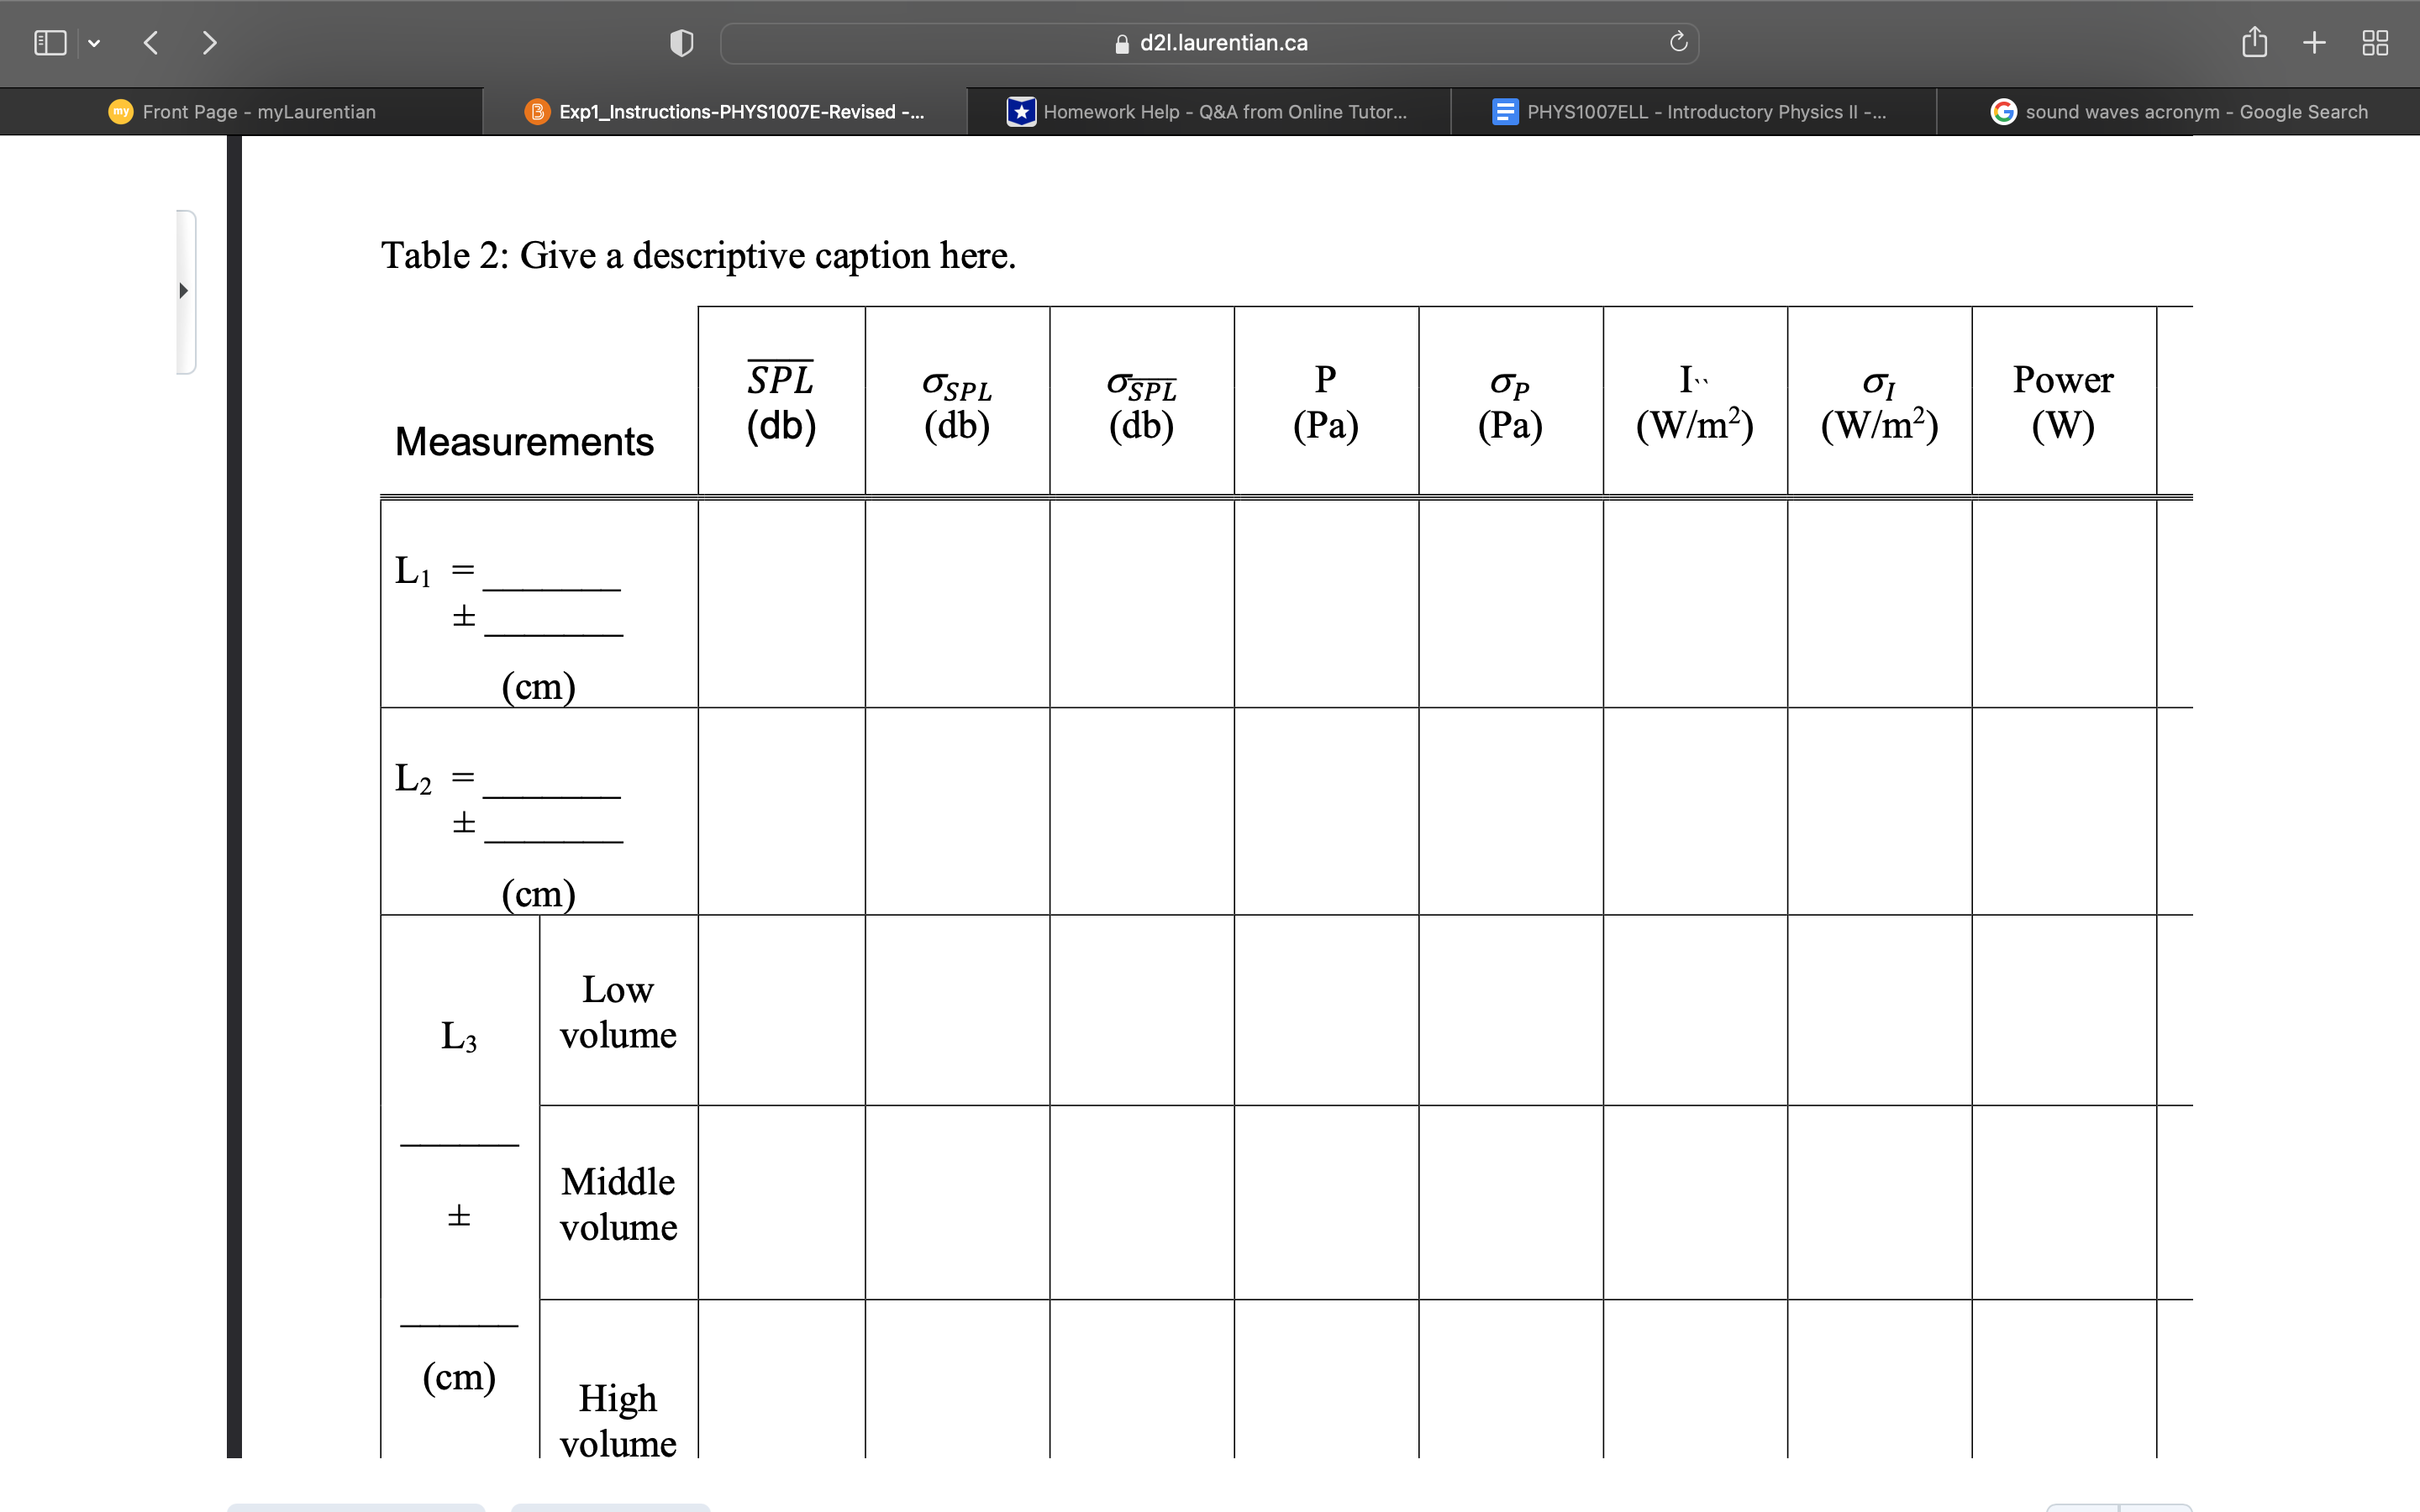
Task: Go back to the previous page
Action: tap(151, 43)
